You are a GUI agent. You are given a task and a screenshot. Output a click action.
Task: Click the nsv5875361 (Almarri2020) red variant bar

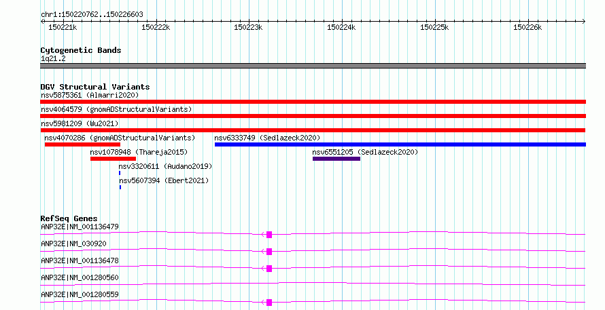coord(313,102)
